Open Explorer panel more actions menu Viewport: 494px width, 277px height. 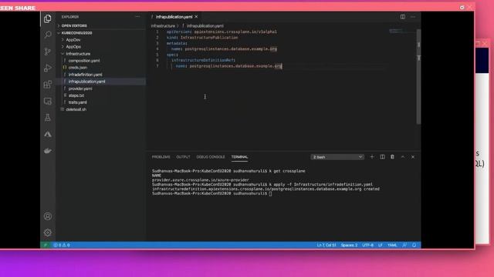[137, 17]
